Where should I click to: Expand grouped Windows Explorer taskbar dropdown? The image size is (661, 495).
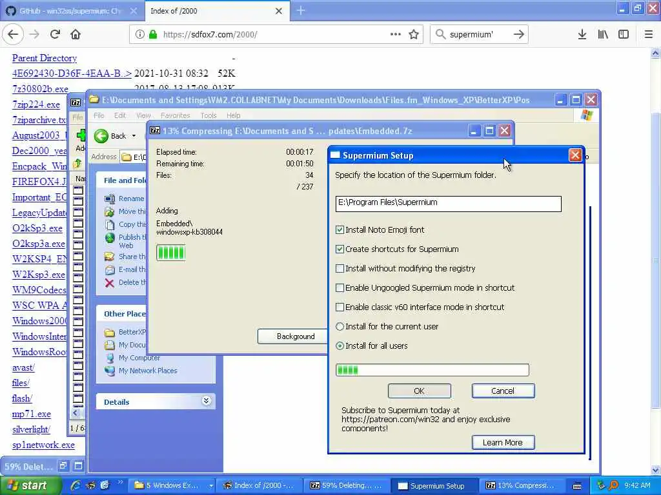click(211, 486)
